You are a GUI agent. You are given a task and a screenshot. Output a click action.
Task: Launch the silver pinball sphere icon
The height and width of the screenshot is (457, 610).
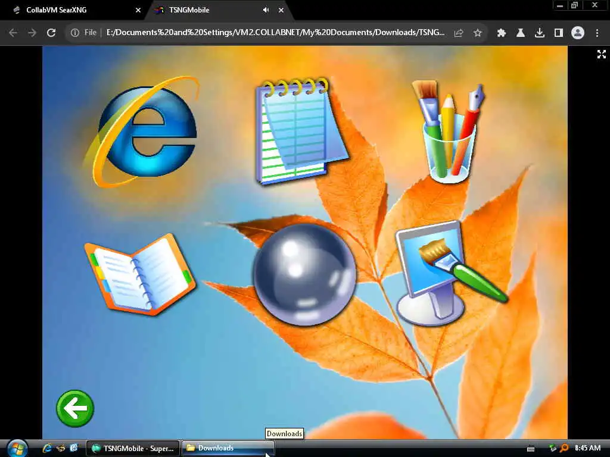304,274
